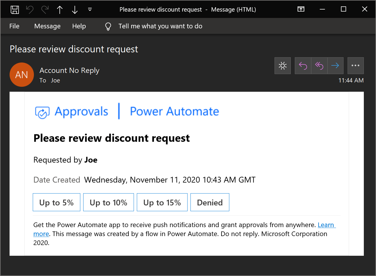The image size is (376, 276).
Task: Select the Reply icon
Action: (303, 66)
